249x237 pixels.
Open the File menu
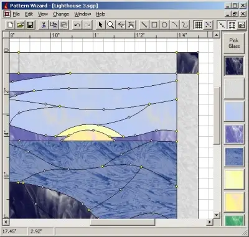16,14
